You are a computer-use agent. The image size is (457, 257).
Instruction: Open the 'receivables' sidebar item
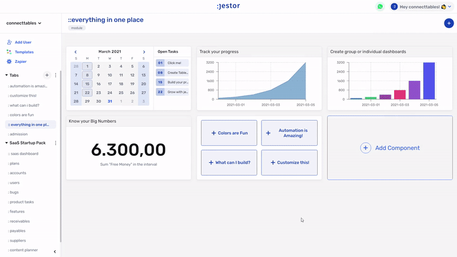(19, 221)
